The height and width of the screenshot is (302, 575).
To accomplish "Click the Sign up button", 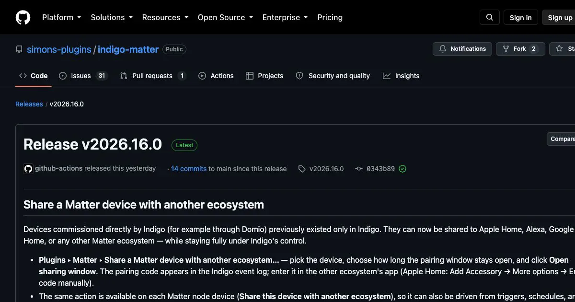I will [559, 18].
